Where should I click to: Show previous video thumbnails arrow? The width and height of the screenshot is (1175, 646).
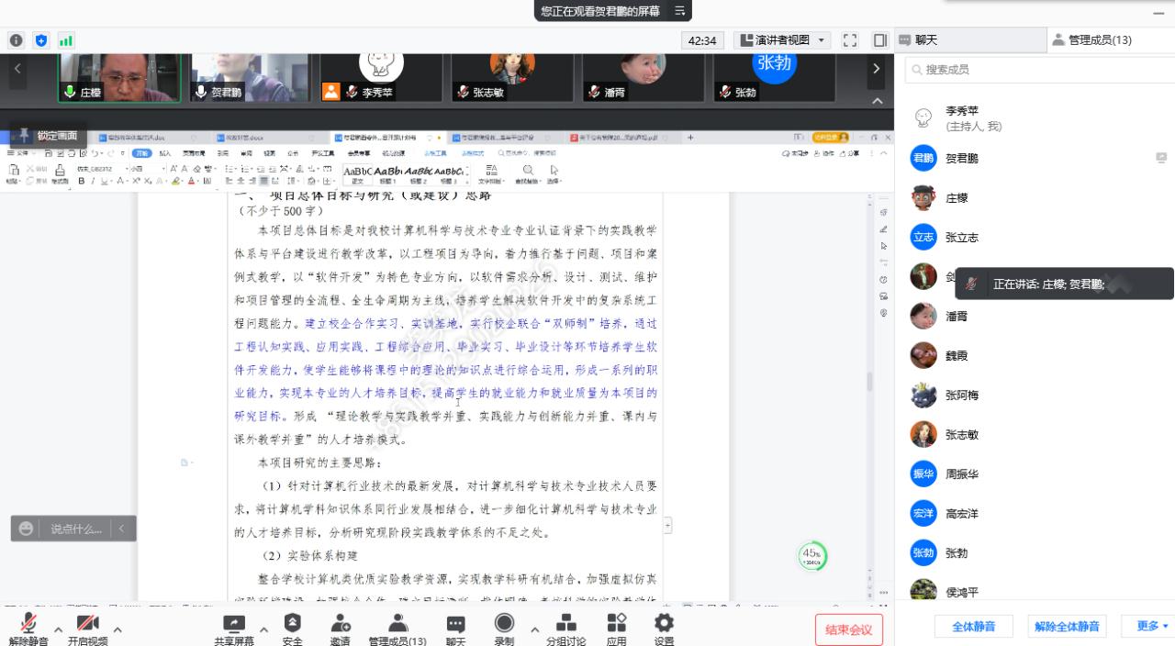[x=17, y=69]
